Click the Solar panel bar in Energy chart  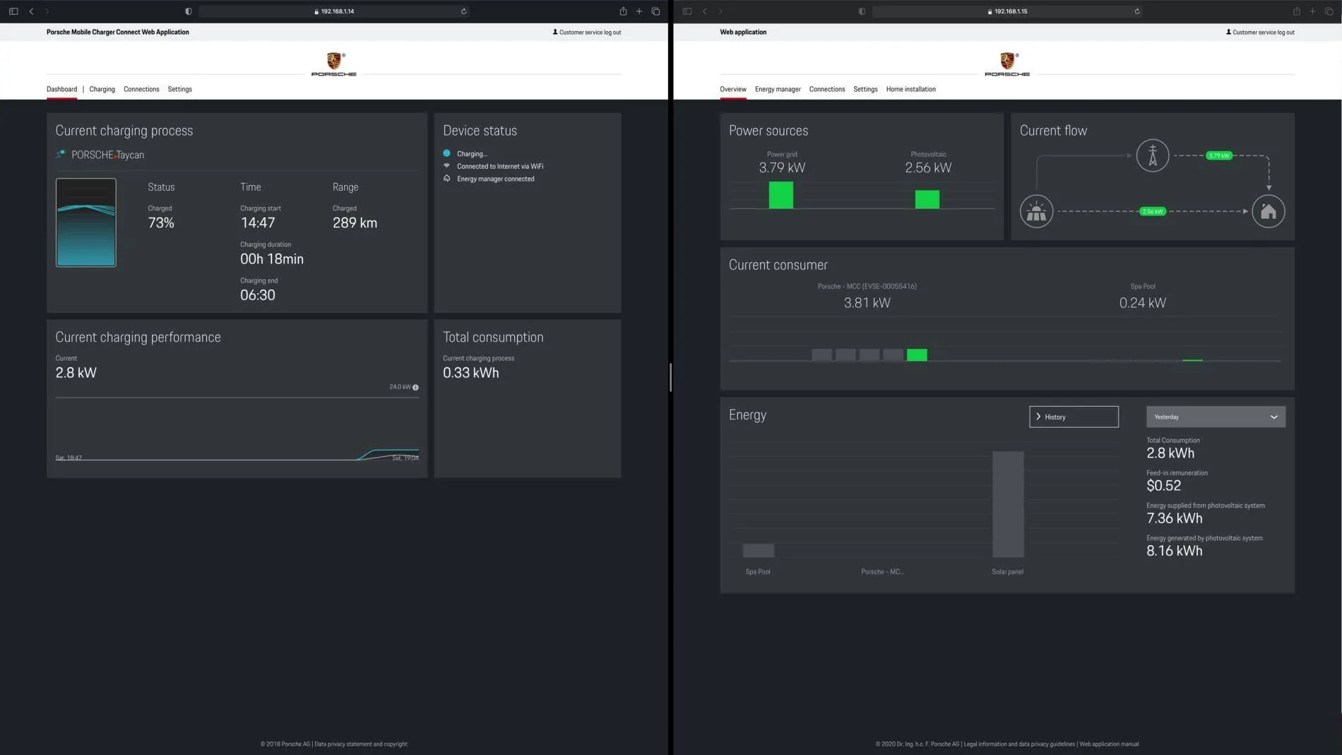pyautogui.click(x=1008, y=504)
